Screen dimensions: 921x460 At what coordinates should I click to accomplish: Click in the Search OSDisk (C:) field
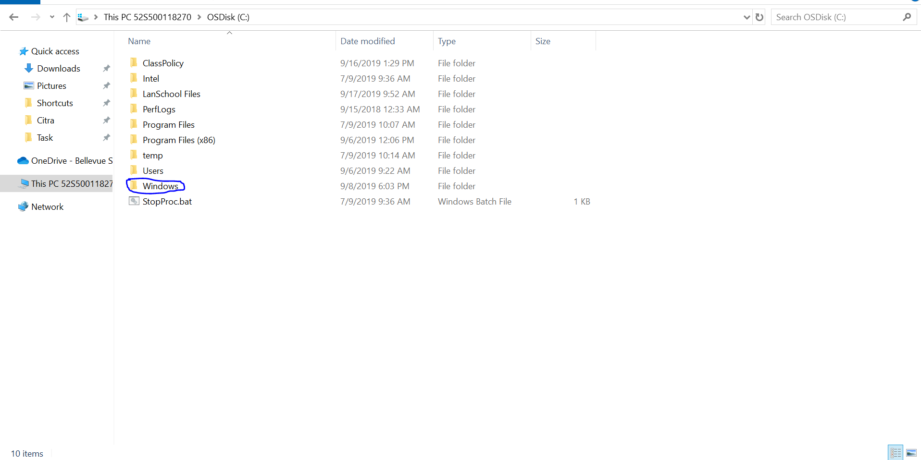836,17
